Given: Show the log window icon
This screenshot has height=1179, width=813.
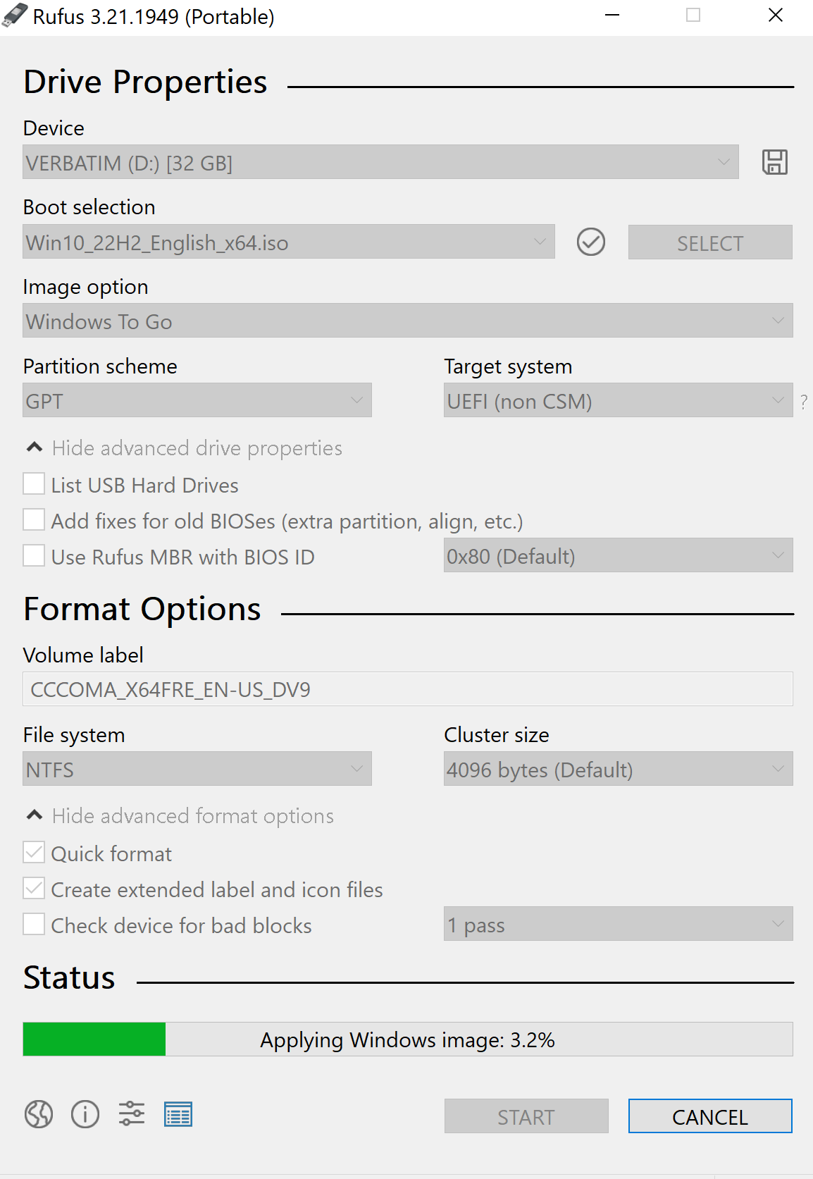Looking at the screenshot, I should click(x=178, y=1114).
